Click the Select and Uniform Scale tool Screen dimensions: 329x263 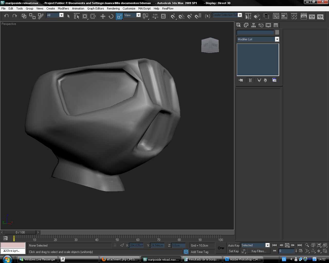(119, 16)
